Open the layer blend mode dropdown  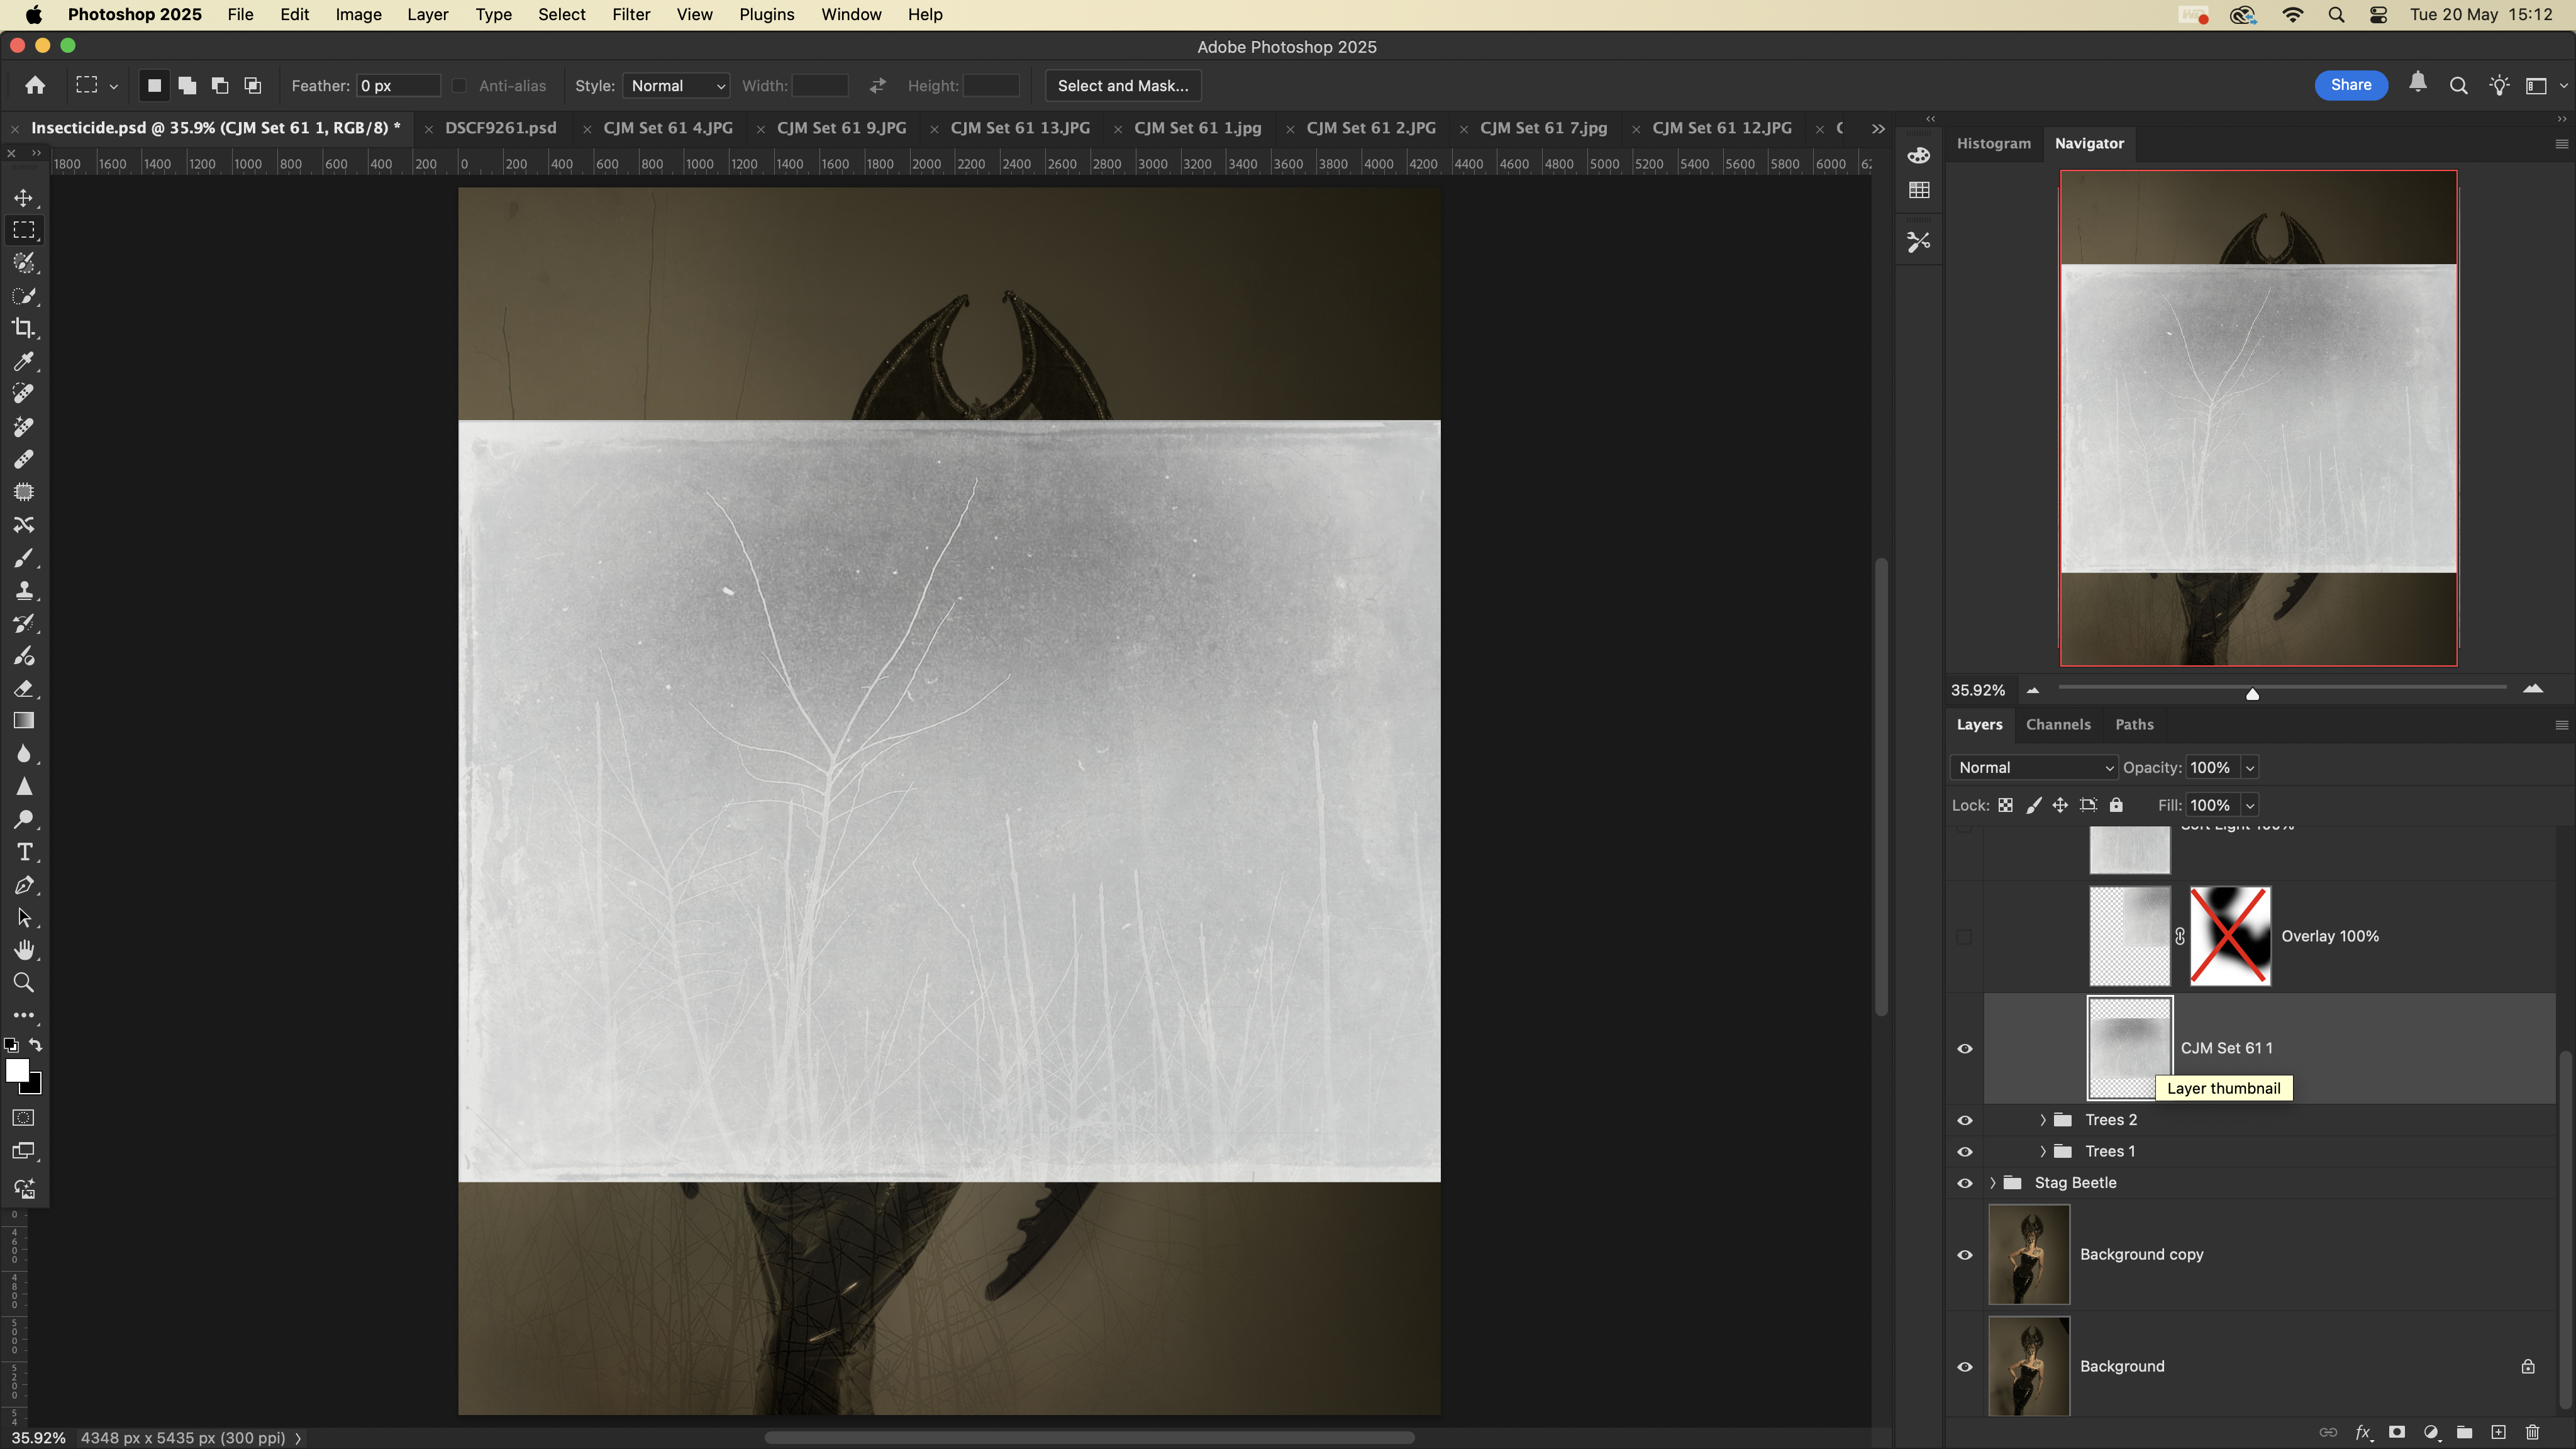tap(2034, 767)
